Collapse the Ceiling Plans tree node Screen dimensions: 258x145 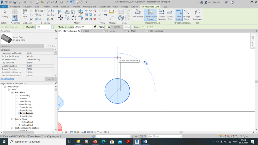point(12,119)
